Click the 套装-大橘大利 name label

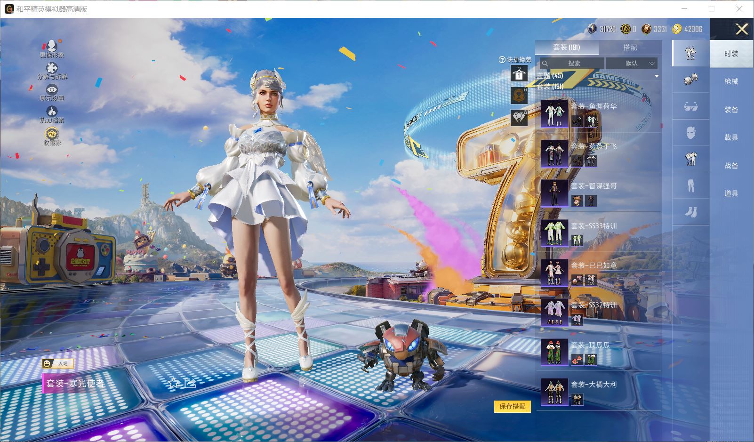[594, 385]
